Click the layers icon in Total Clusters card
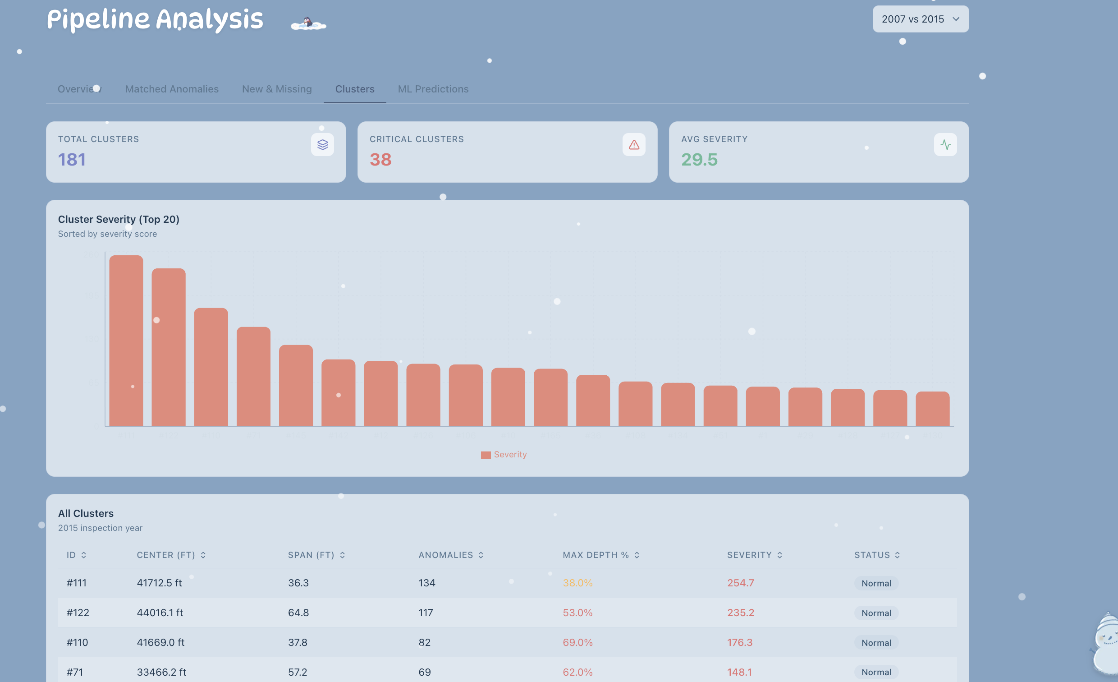This screenshot has height=682, width=1118. pos(322,144)
